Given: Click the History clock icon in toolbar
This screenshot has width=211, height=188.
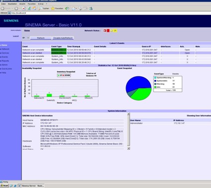Looking at the screenshot, I should (67, 8).
